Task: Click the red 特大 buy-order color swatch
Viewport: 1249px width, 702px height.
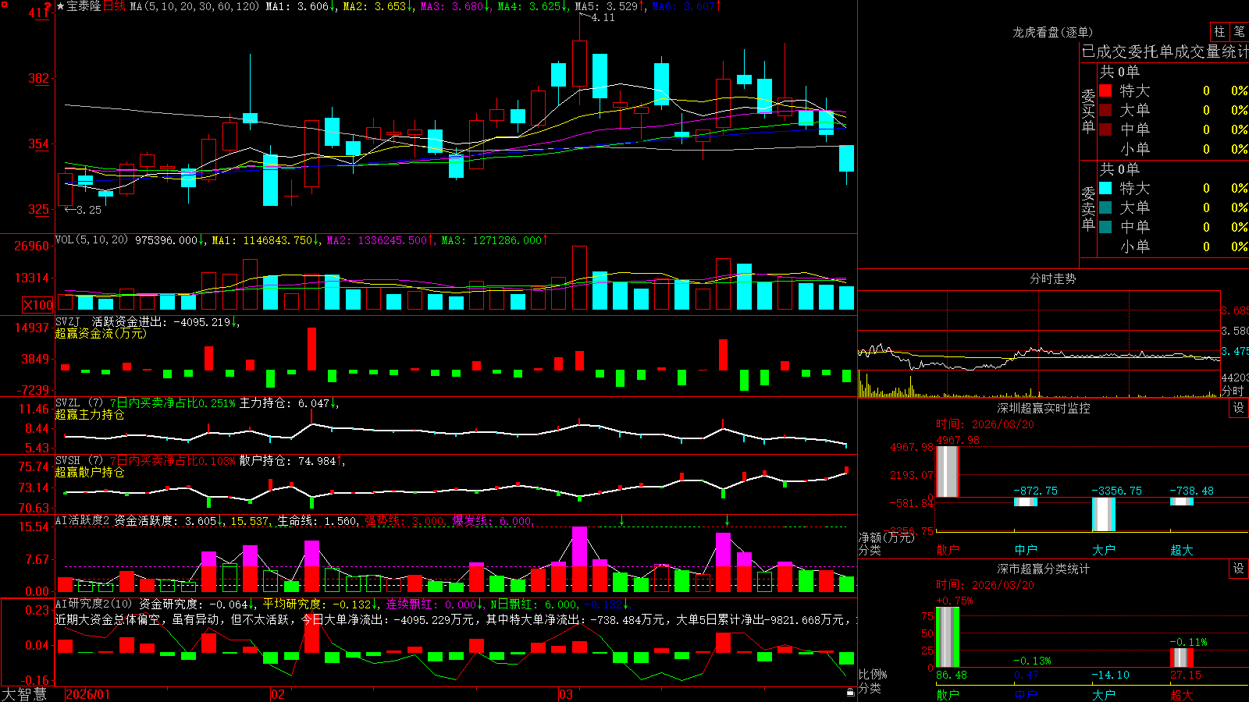Action: click(x=1105, y=90)
